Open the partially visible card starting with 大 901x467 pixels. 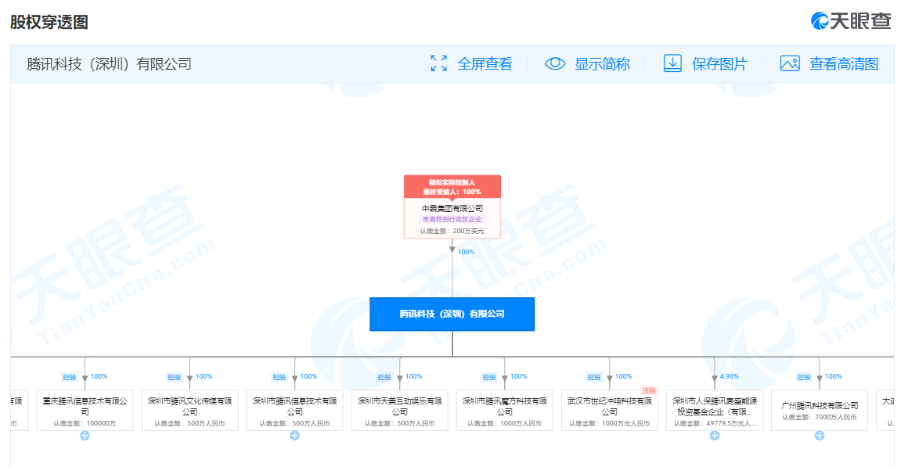pos(885,410)
